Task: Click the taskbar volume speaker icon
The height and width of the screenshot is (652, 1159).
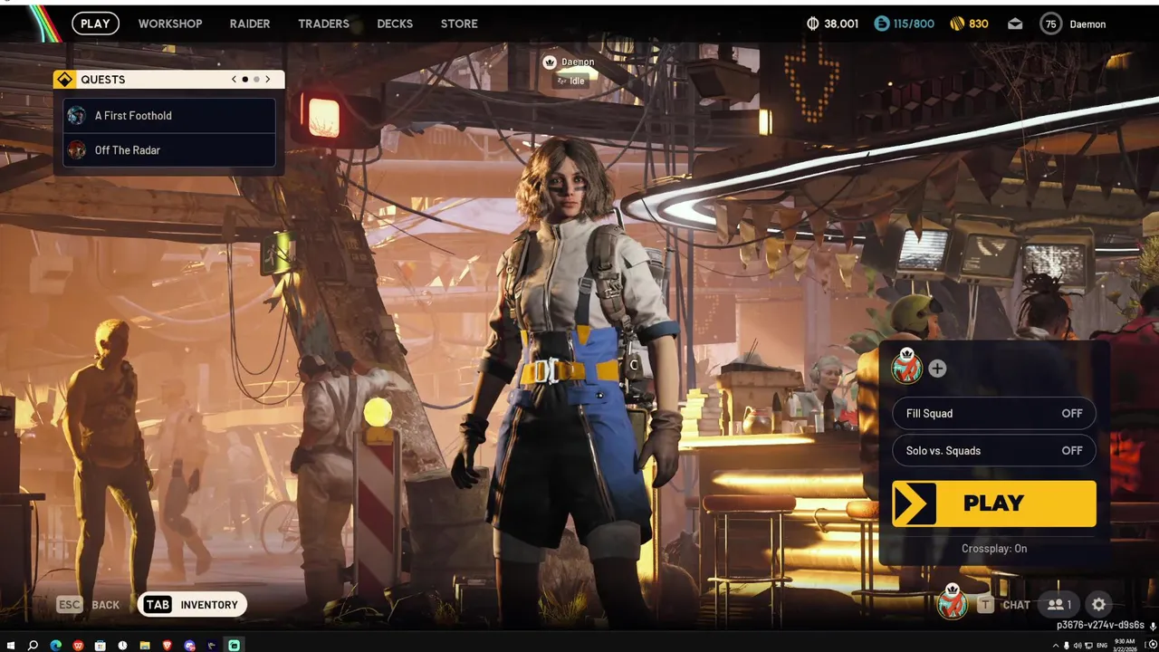Action: [1078, 646]
